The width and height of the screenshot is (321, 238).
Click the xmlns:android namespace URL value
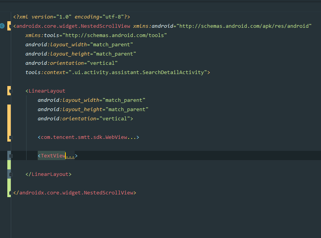coord(244,26)
